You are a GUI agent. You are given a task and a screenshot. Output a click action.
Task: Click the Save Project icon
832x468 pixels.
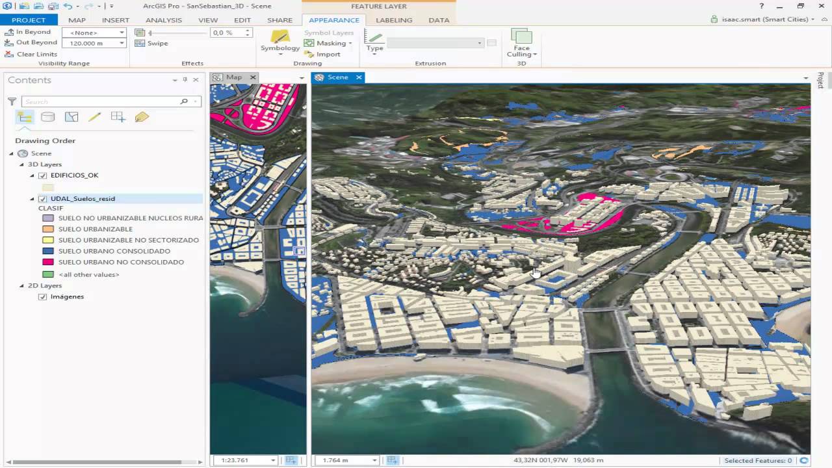[x=53, y=6]
